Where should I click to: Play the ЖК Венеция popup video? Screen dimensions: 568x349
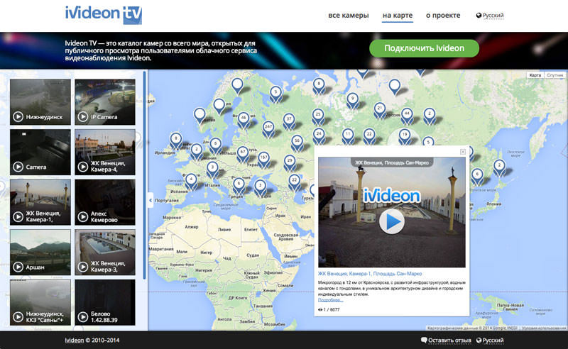tap(392, 221)
